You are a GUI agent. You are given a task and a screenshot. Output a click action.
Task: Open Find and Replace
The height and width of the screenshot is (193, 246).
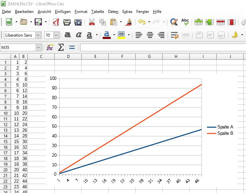(x=174, y=22)
